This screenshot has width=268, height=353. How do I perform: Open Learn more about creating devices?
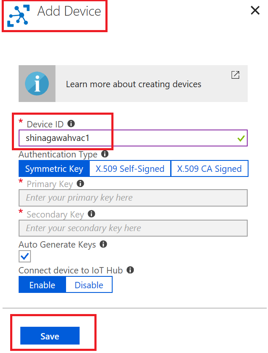pos(133,84)
